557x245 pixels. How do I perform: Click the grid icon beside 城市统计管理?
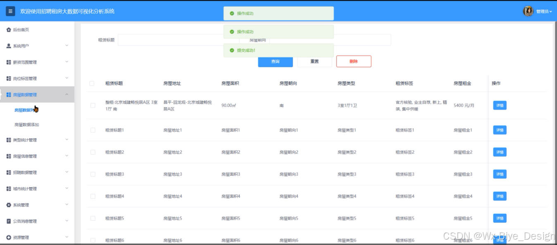tap(9, 189)
